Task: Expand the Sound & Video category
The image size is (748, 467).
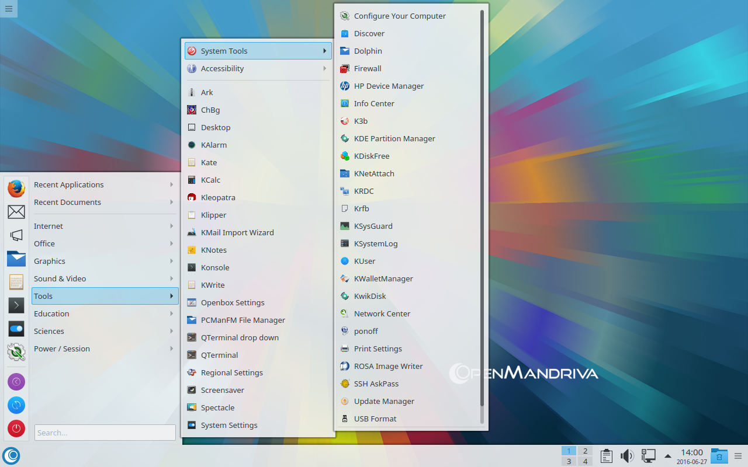Action: click(x=104, y=278)
